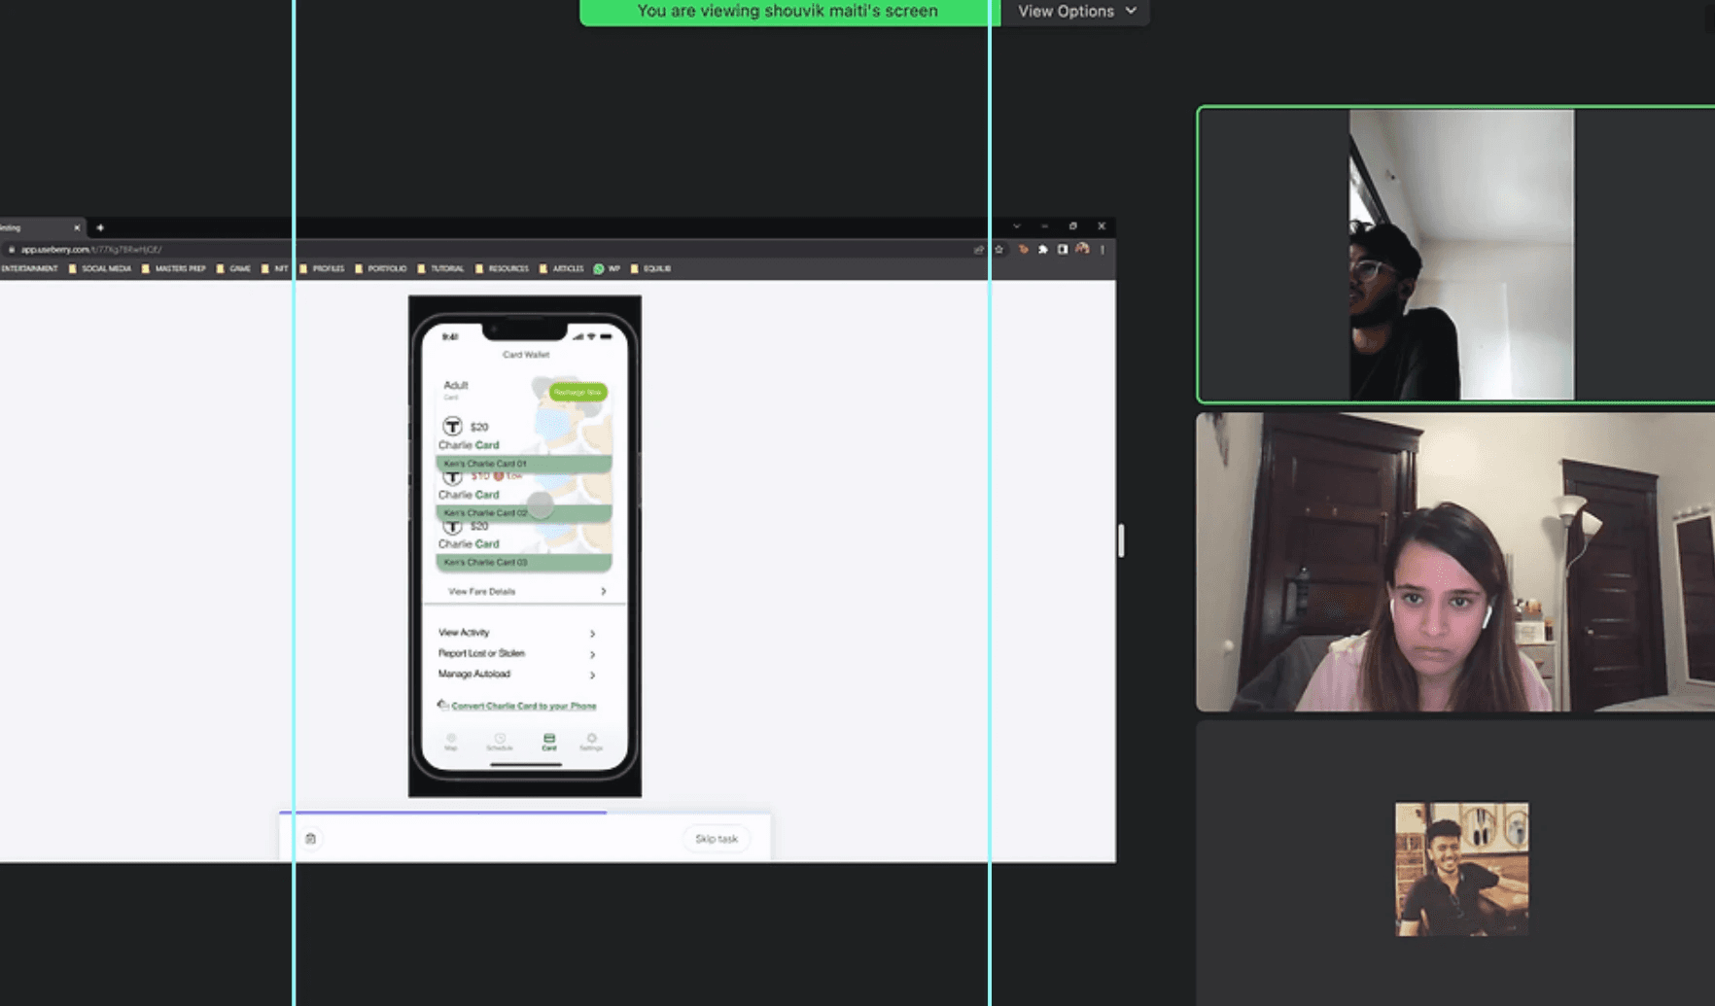The width and height of the screenshot is (1715, 1006).
Task: Open the browser extensions puzzle icon
Action: tap(1043, 250)
